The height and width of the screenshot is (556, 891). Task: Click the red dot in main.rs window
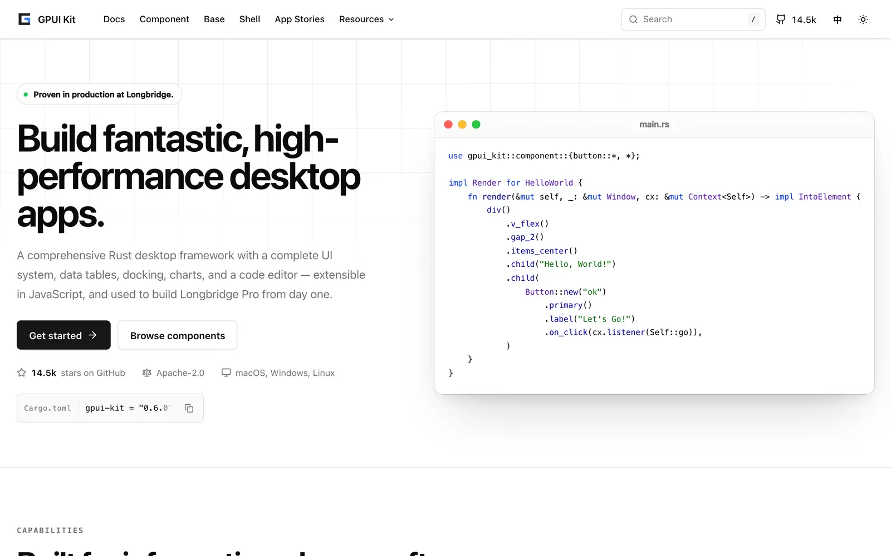[448, 125]
